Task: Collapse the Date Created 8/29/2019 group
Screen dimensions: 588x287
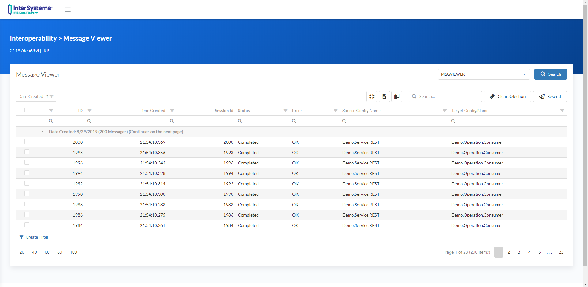Action: coord(42,132)
